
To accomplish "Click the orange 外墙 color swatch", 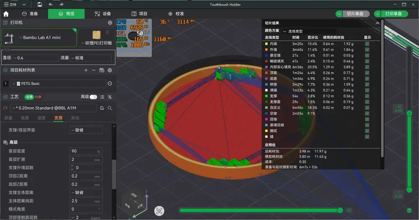I will 266,50.
